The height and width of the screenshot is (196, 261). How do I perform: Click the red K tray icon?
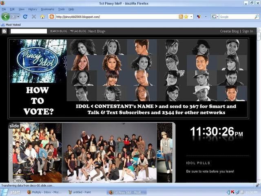pyautogui.click(x=233, y=192)
